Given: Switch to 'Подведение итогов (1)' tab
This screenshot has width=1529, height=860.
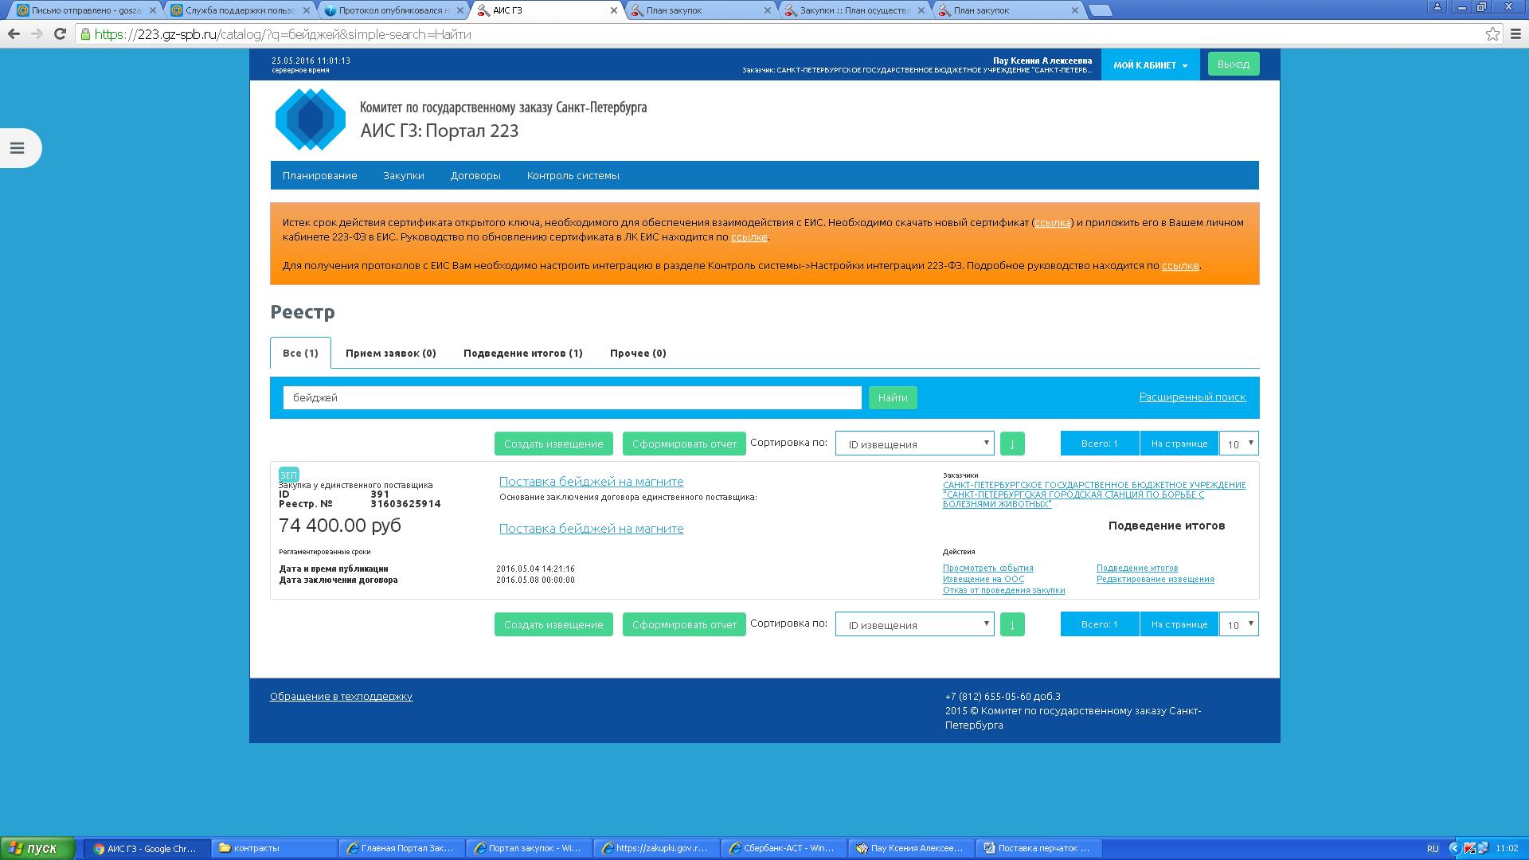Looking at the screenshot, I should [x=522, y=353].
